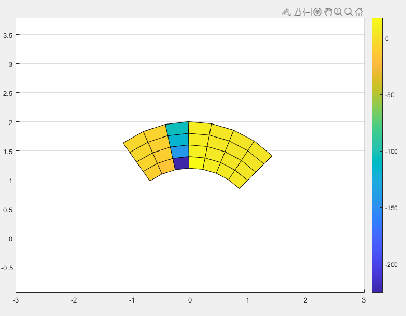Click the x-axis tick label 2
The height and width of the screenshot is (316, 406).
click(306, 300)
